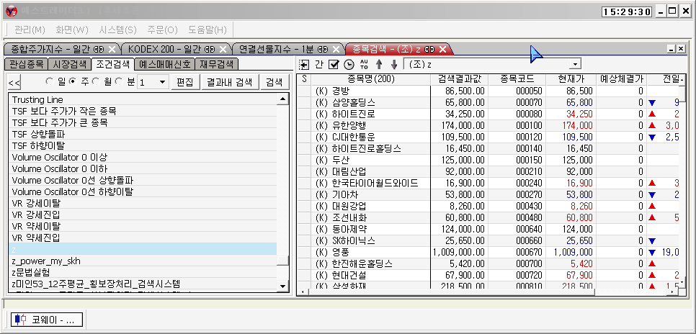Screen dimensions: 696x334
Task: Open the minute interval dropdown showing 1
Action: (x=162, y=82)
